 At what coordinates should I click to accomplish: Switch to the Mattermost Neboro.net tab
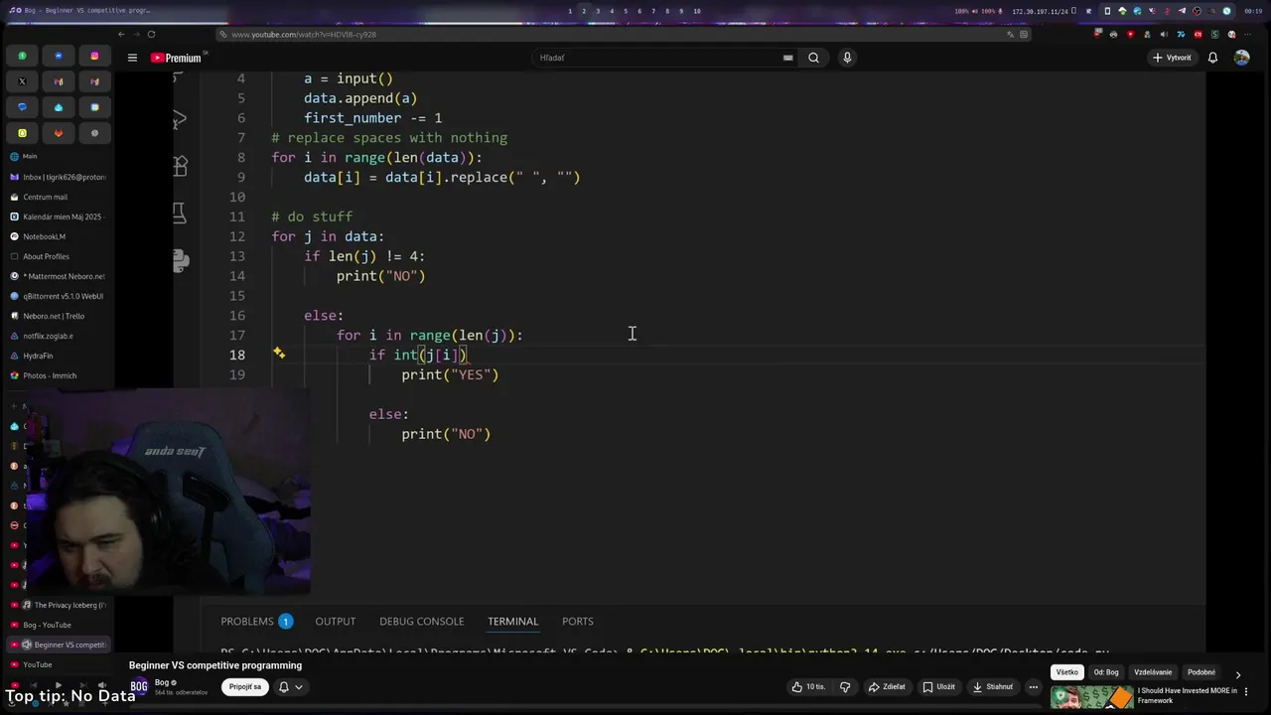58,276
